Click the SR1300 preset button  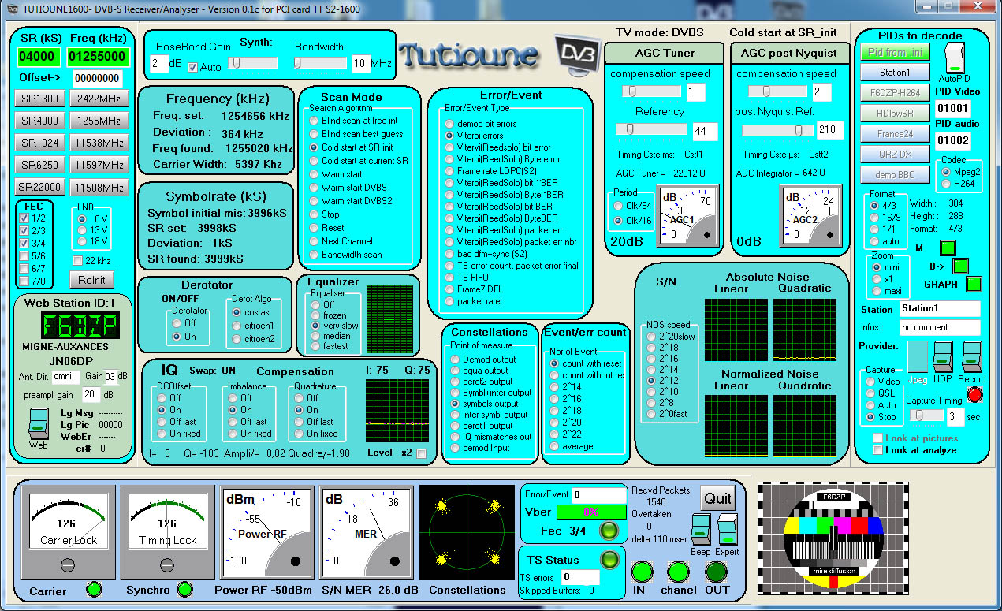[x=39, y=99]
